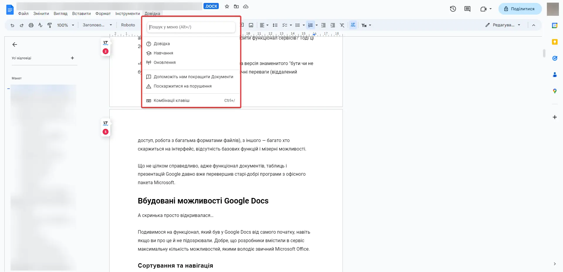
Task: Click the Поділитися share button
Action: coord(520,9)
